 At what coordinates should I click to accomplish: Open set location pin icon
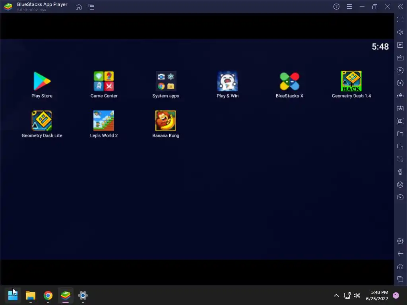coord(400,172)
